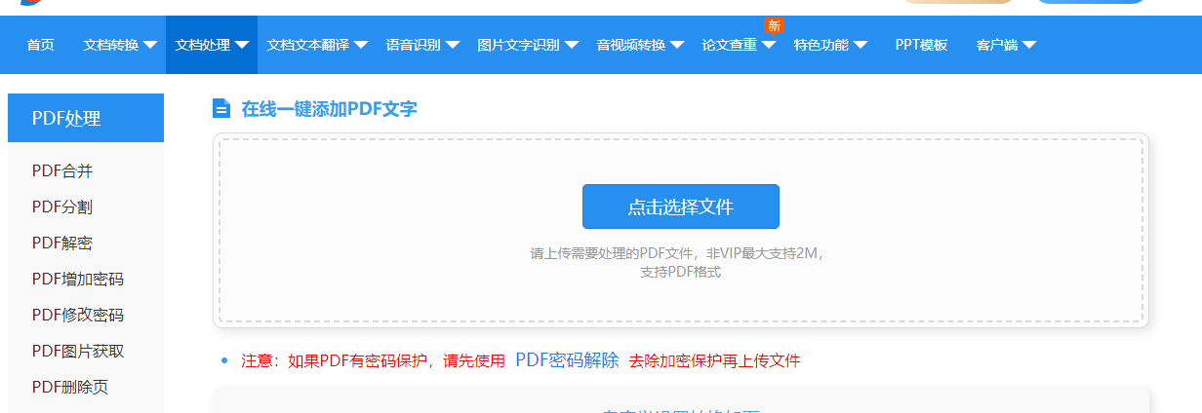Click the text 请上传需要处理的PDF文件
The image size is (1202, 413).
tap(612, 253)
